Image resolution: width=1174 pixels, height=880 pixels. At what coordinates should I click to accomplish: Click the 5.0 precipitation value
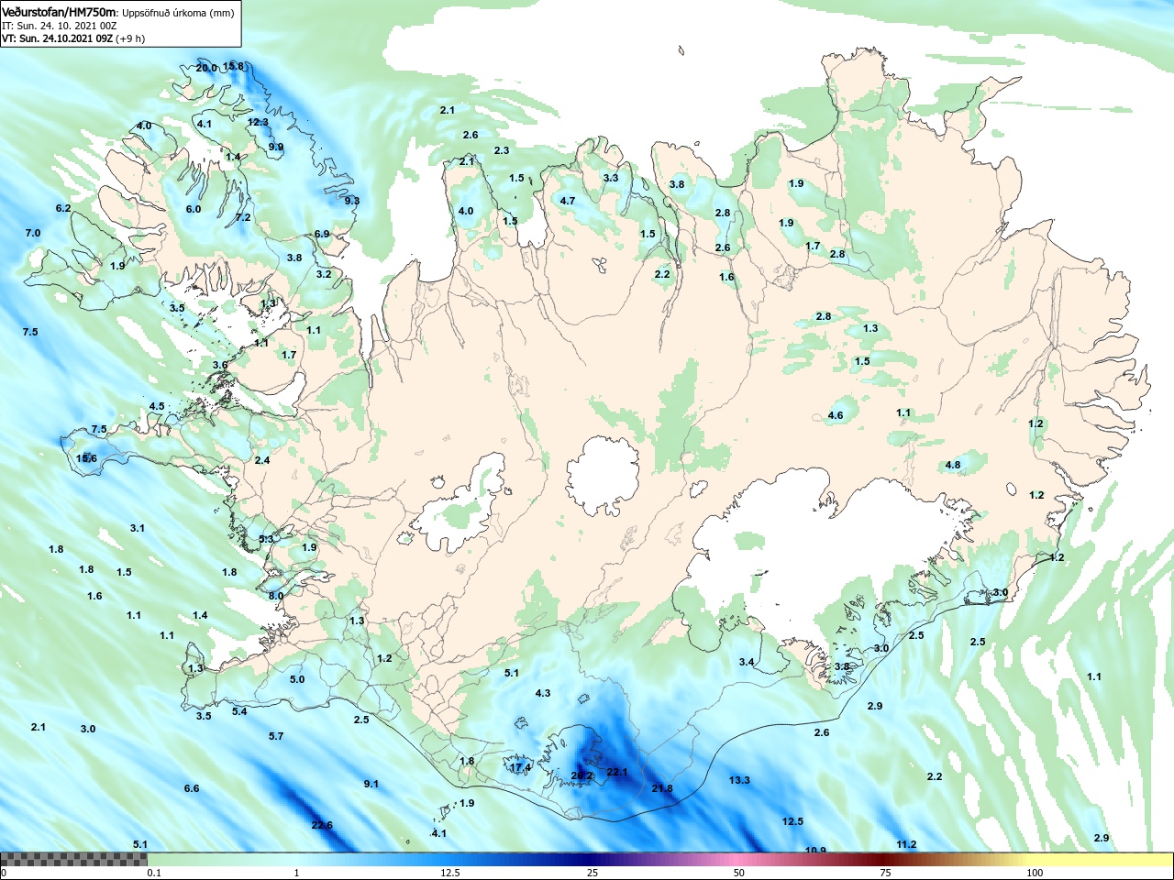(x=297, y=679)
